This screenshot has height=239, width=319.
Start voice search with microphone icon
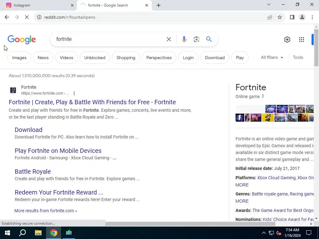point(184,39)
